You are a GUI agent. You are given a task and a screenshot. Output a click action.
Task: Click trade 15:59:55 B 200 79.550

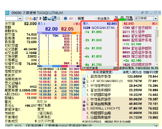[59, 98]
